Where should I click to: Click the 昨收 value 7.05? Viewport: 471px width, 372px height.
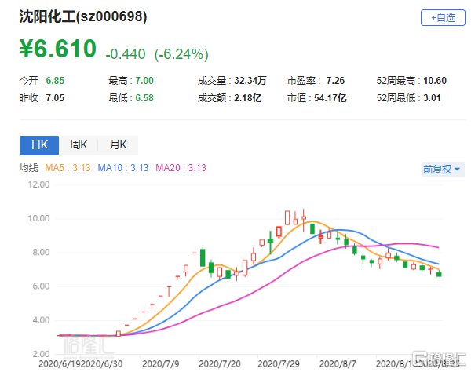55,98
